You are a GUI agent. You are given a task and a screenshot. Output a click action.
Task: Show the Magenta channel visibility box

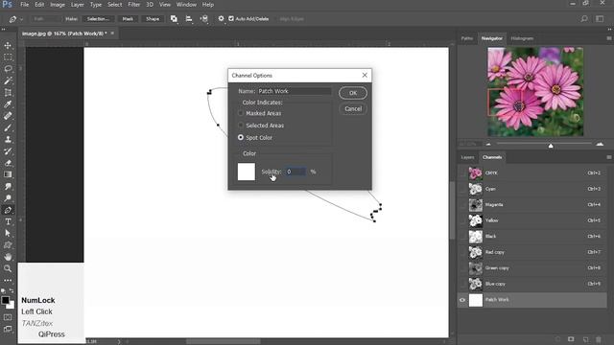coord(462,204)
